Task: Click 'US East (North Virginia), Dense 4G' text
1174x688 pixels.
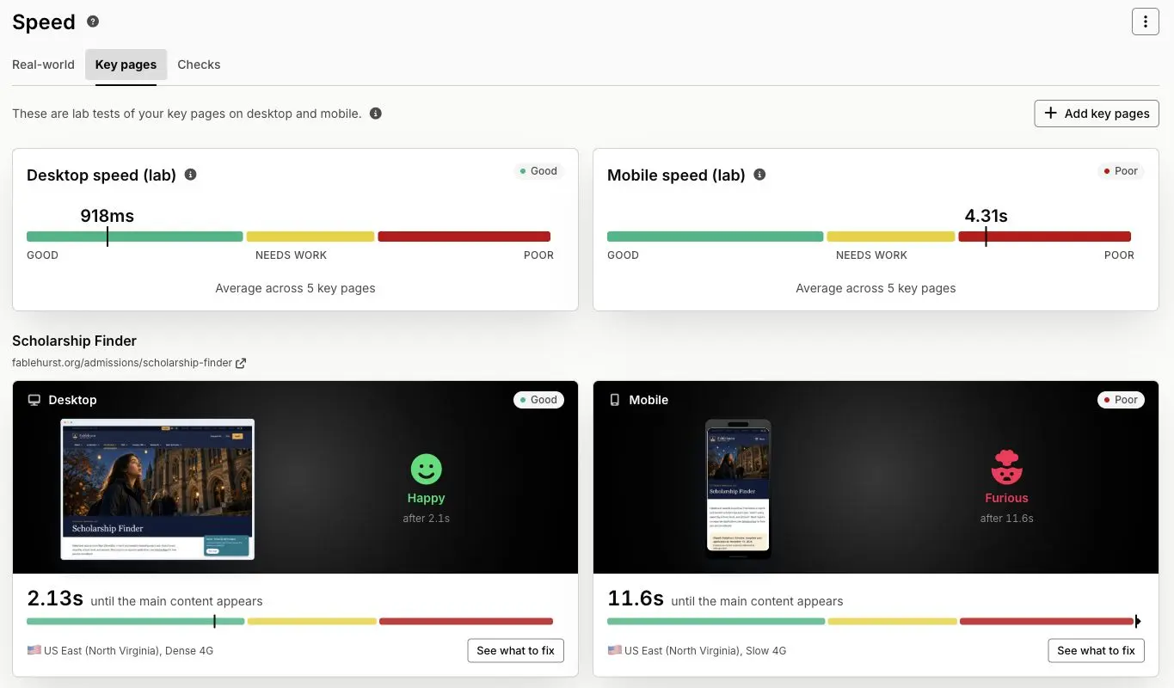Action: point(128,651)
